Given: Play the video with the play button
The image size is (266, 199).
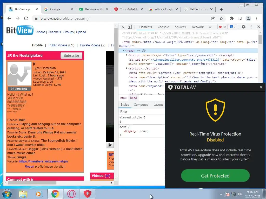Looking at the screenshot, I should (110, 145).
